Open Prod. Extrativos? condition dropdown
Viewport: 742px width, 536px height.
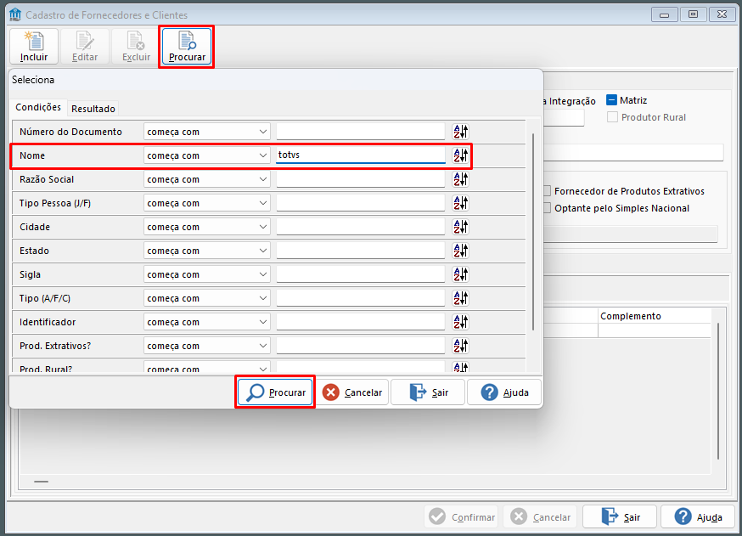[207, 346]
